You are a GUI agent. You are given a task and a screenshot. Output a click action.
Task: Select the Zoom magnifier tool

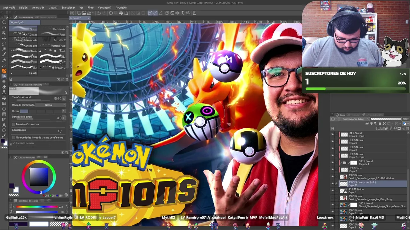click(x=4, y=22)
